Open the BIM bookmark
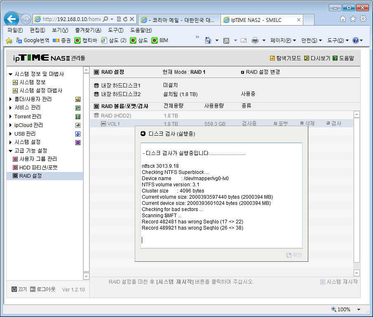Image resolution: width=373 pixels, height=317 pixels. click(160, 40)
